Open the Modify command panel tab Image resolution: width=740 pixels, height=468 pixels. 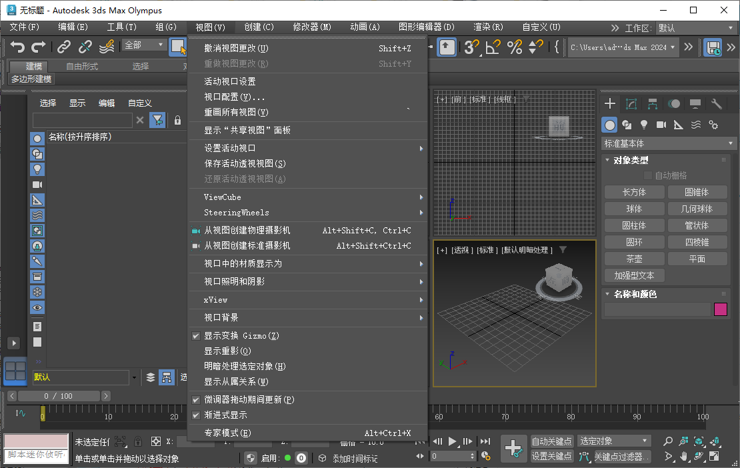[x=631, y=103]
